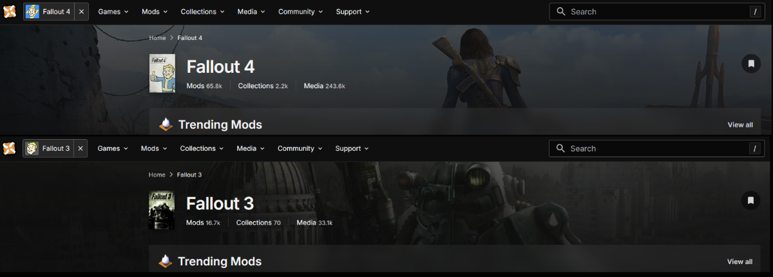Click the search magnifier icon in the Fallout 3 header
773x277 pixels.
560,148
